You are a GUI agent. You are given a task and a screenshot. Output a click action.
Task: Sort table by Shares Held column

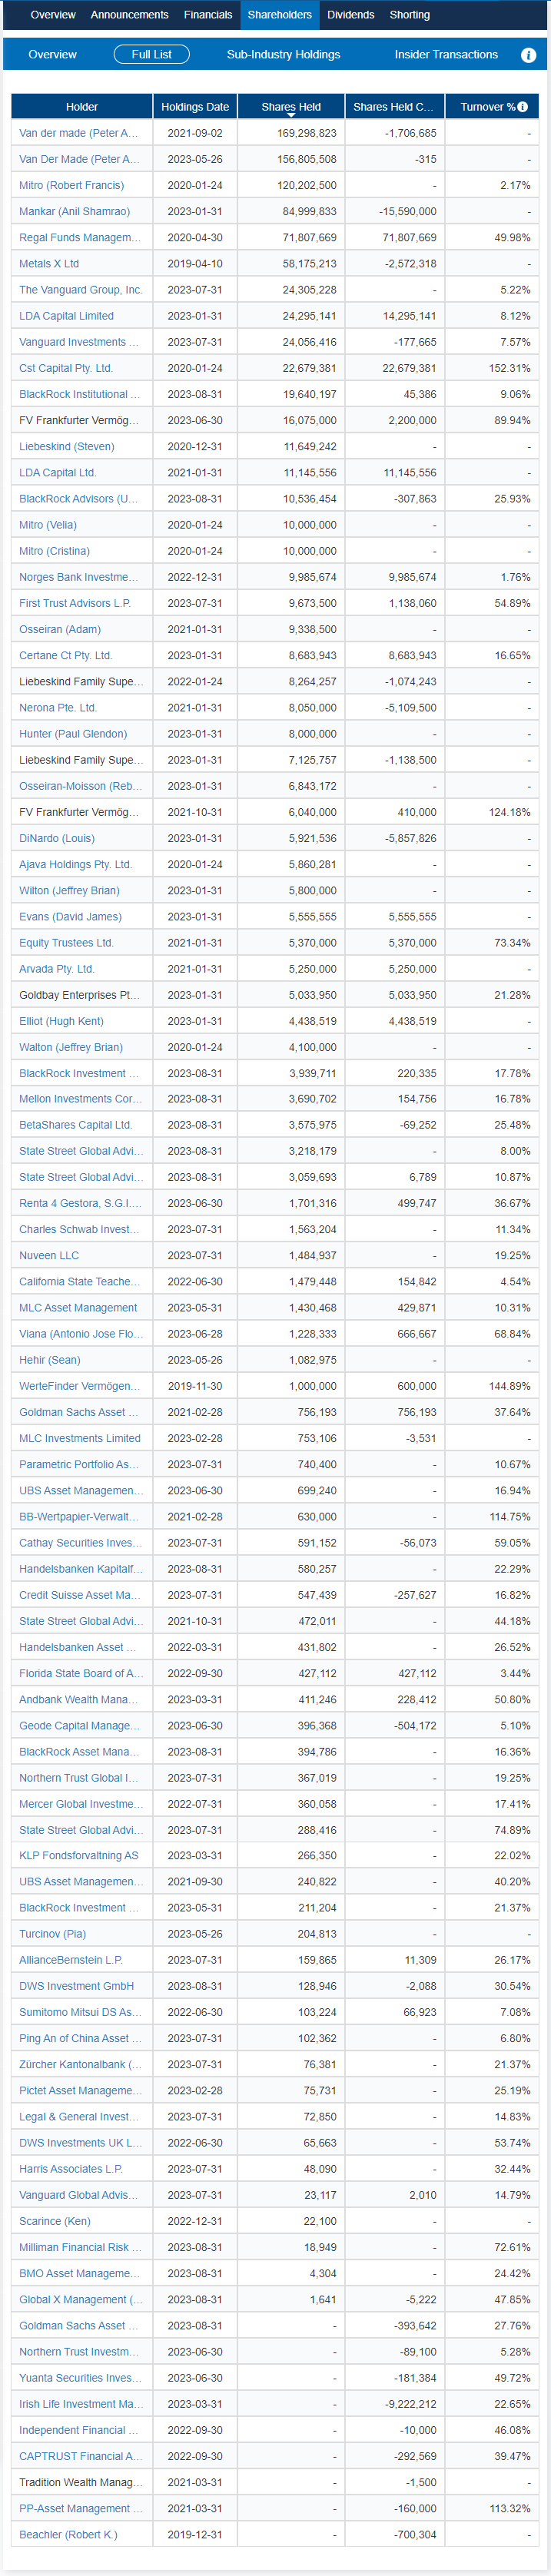click(291, 107)
